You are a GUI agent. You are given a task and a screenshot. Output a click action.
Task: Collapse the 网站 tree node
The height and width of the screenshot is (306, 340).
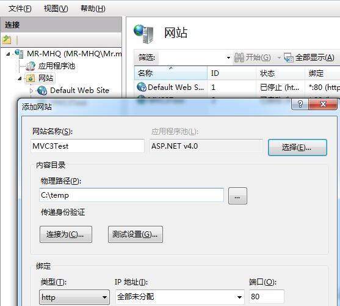pos(20,78)
